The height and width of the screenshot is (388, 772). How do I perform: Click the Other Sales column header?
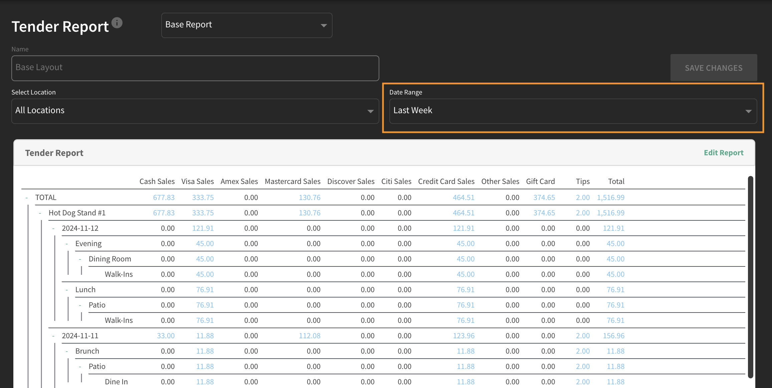point(500,181)
